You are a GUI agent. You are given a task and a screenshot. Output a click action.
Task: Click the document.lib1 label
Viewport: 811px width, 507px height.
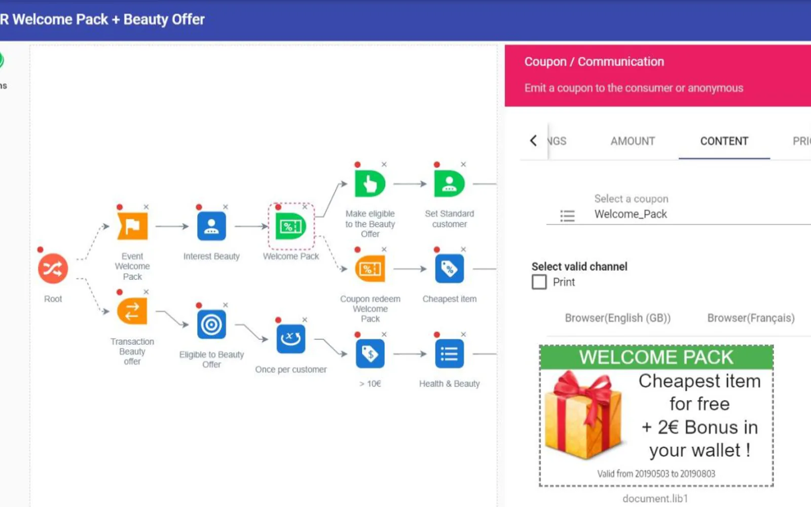[x=655, y=498]
